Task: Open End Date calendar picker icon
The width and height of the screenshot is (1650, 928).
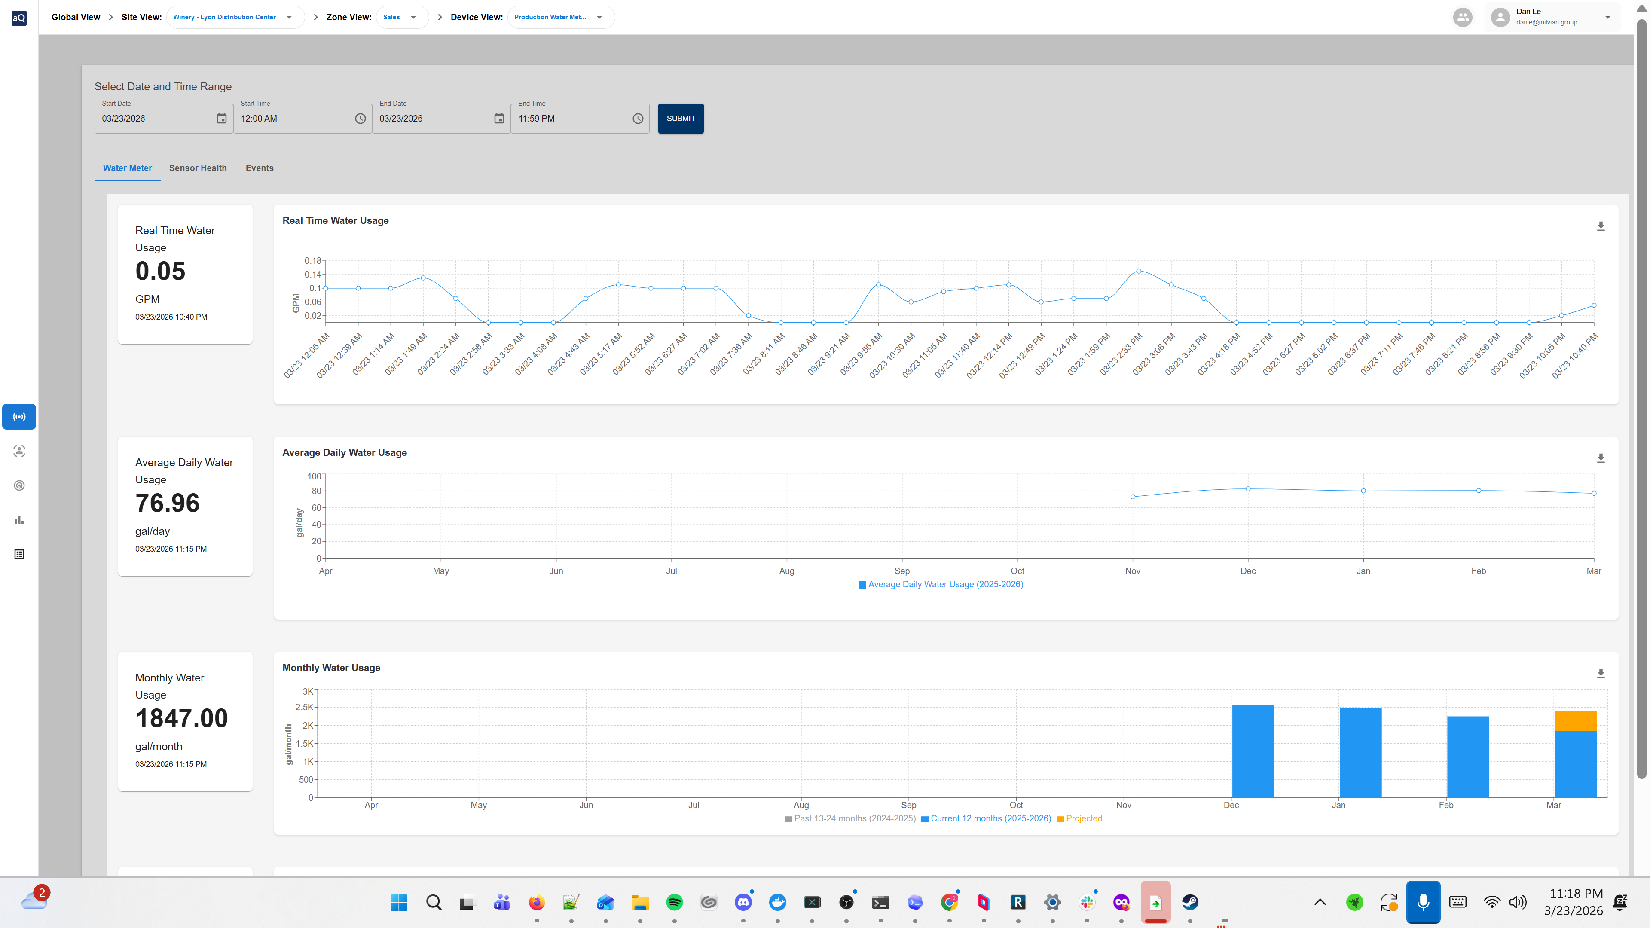Action: [500, 119]
